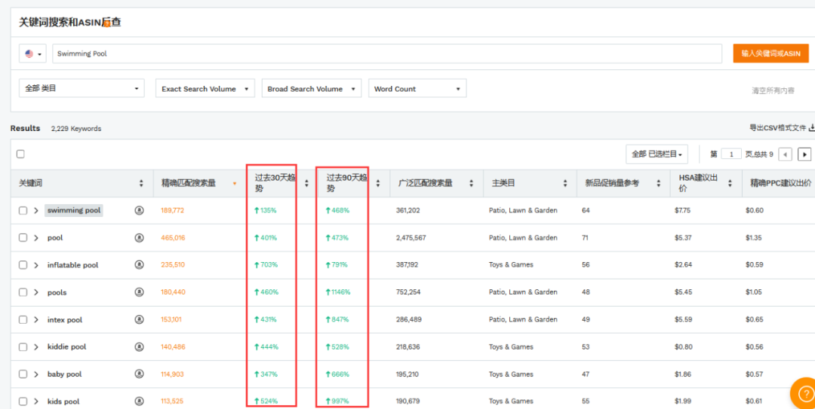Expand the baby pool keyword row

(36, 374)
